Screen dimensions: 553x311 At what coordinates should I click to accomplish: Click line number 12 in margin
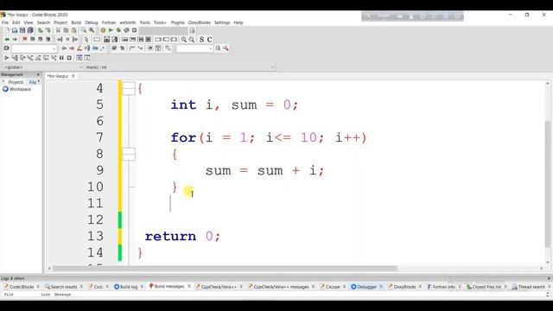pos(95,219)
